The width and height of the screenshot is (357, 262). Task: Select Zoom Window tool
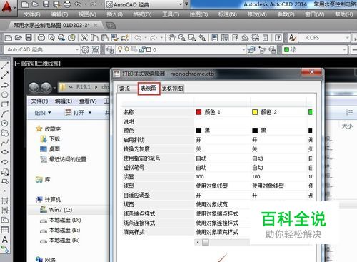(x=192, y=38)
